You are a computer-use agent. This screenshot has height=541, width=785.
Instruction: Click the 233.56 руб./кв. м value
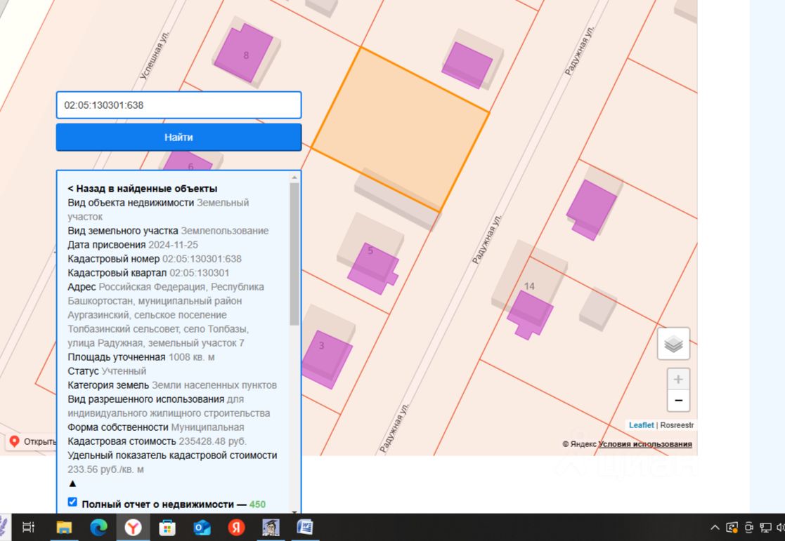105,469
